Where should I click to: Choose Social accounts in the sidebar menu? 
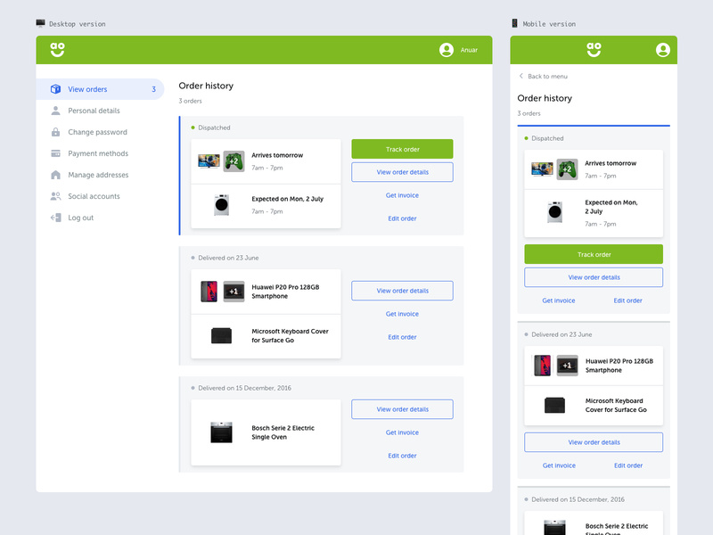pos(95,196)
